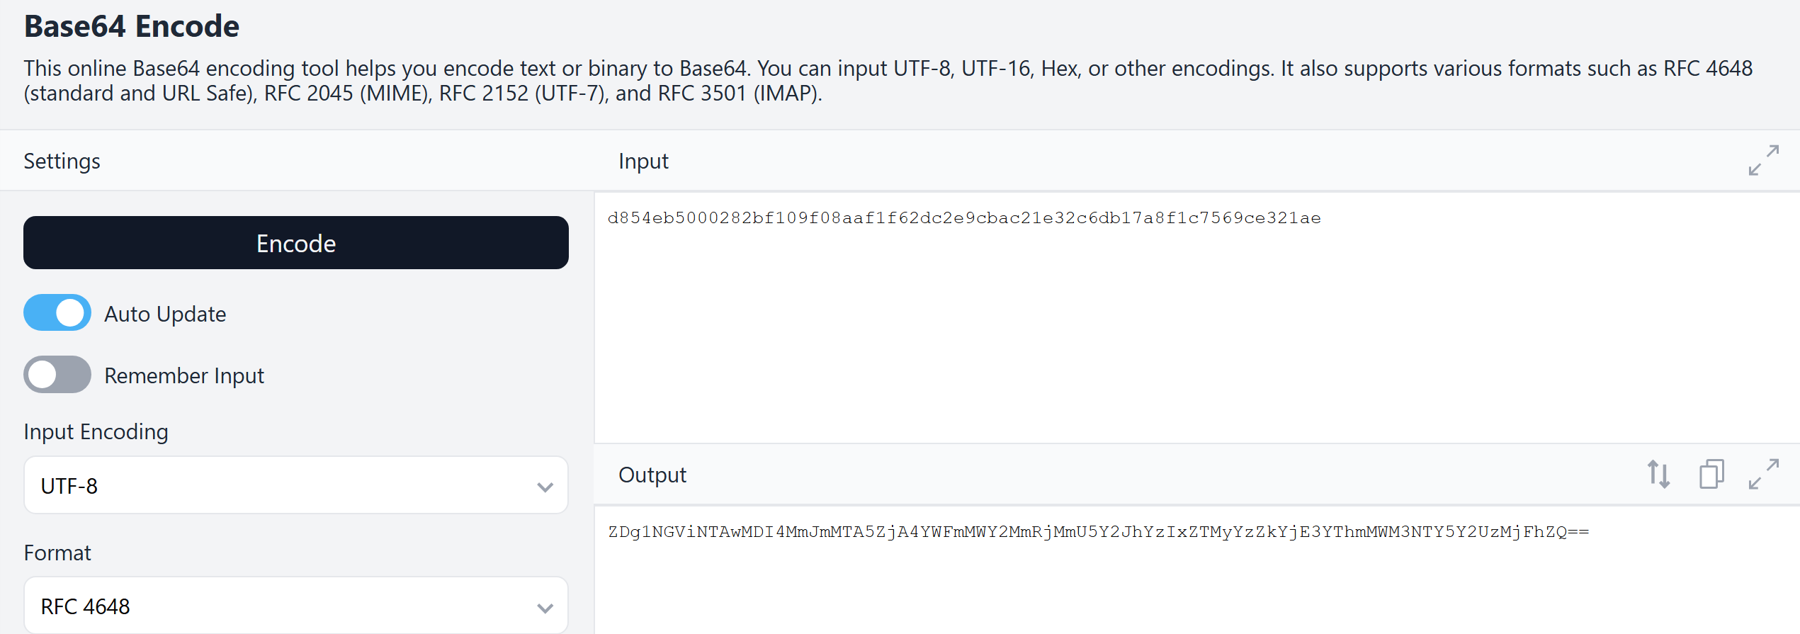1800x634 pixels.
Task: Click the Input panel header label
Action: [643, 162]
